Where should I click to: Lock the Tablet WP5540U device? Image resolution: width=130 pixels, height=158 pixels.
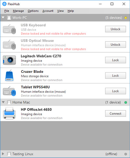pos(115,91)
